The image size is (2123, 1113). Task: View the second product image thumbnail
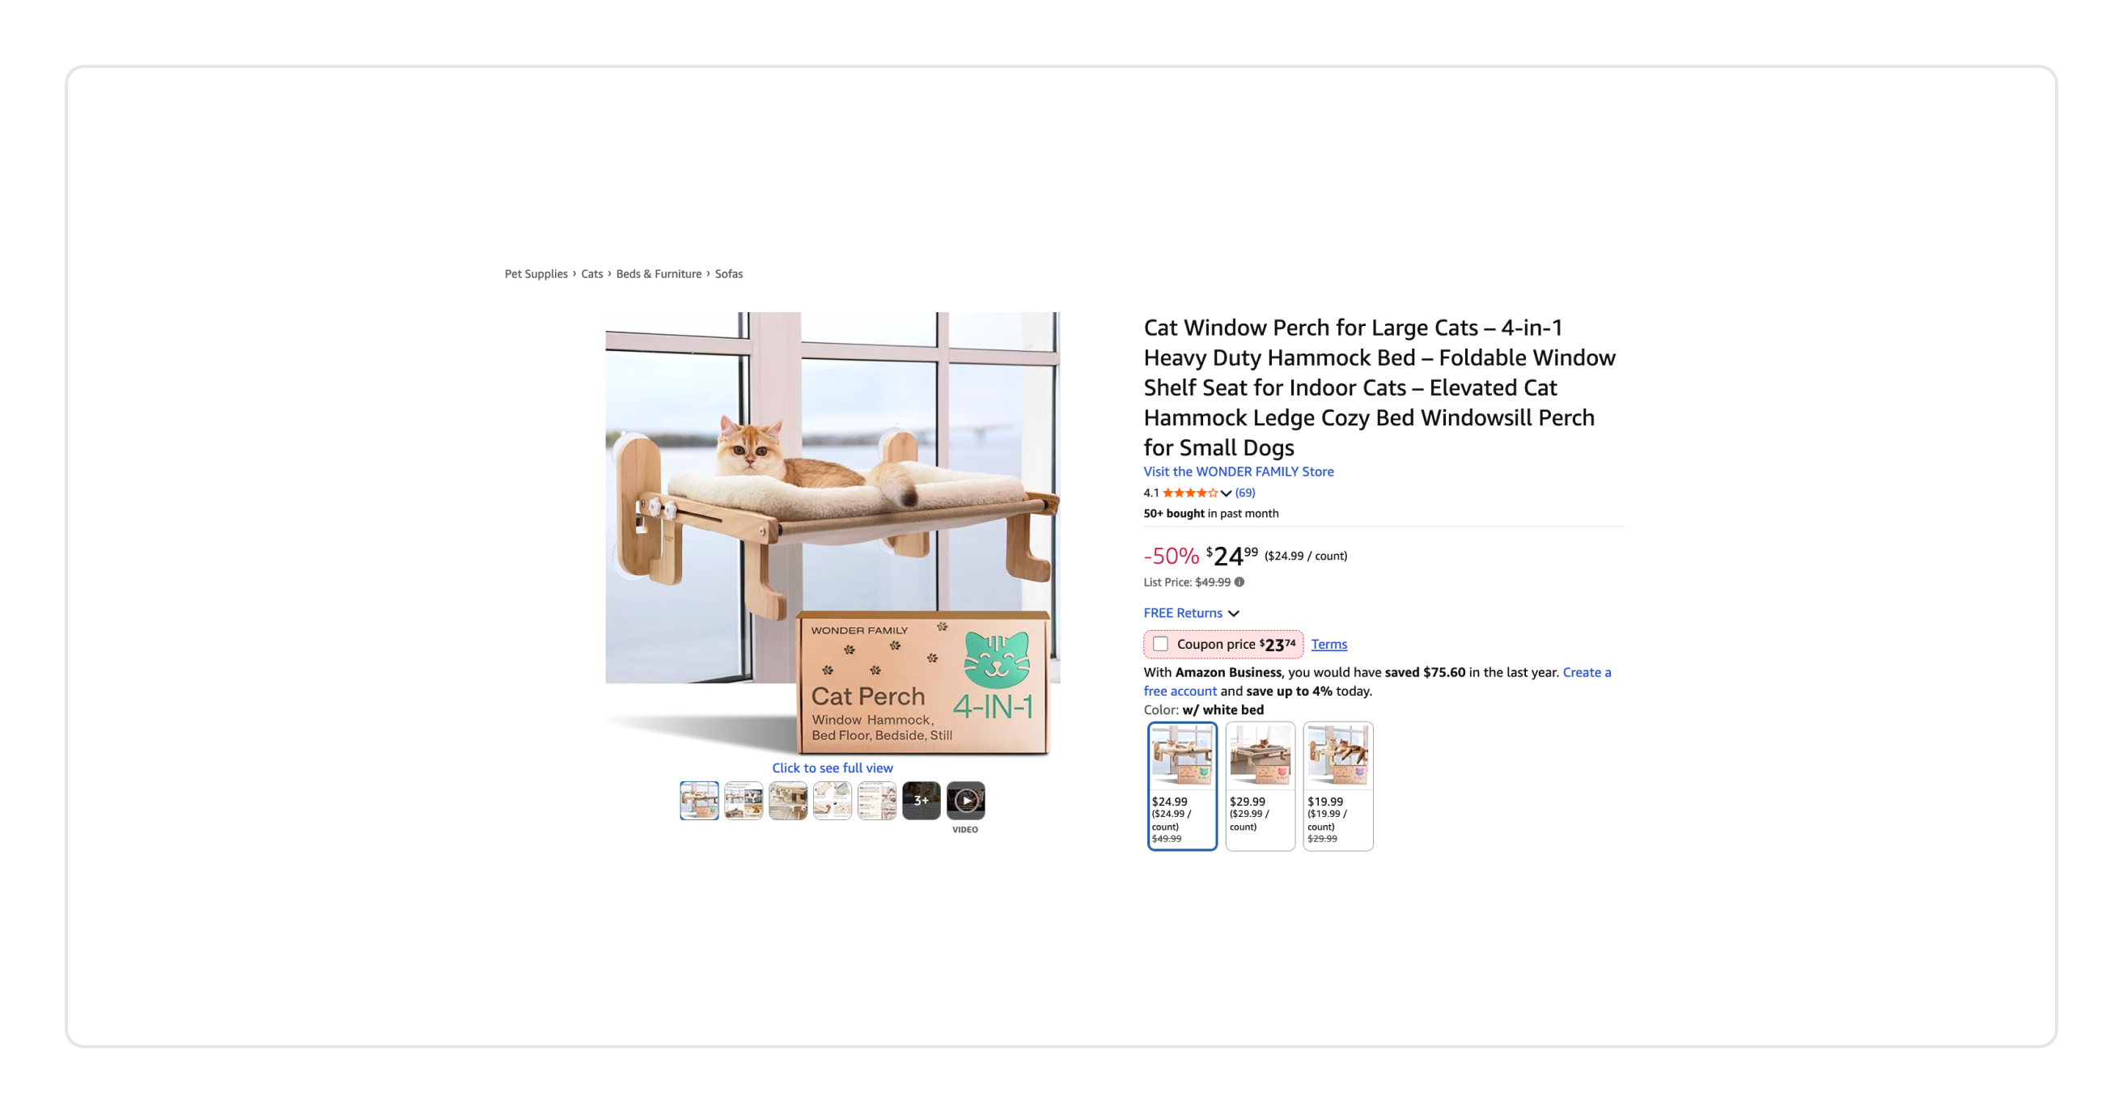[x=744, y=800]
